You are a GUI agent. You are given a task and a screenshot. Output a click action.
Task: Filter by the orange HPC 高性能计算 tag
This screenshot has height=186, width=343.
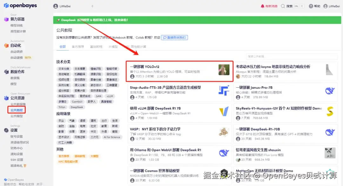tap(68, 162)
